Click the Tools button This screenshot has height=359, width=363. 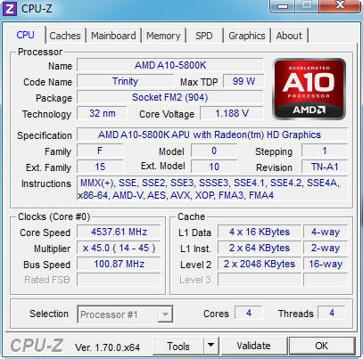click(x=178, y=346)
